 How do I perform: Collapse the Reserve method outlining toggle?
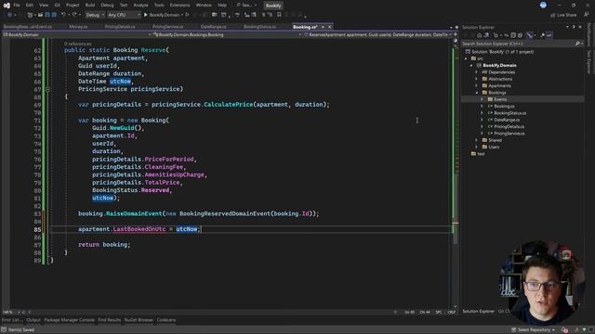click(47, 89)
